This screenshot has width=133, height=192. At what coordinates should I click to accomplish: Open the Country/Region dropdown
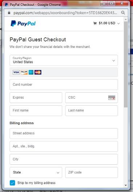[64, 60]
